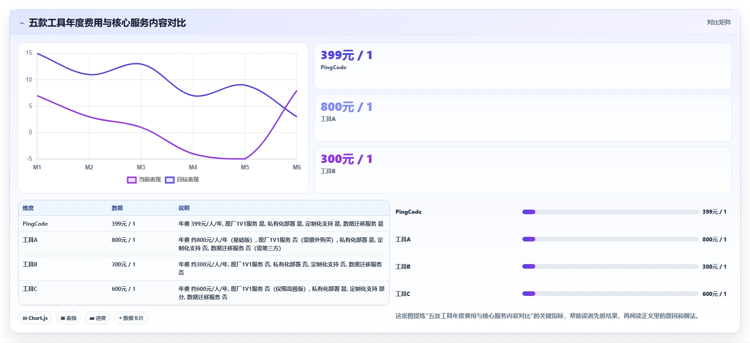Click the caption beginning 这张图提炼
The width and height of the screenshot is (750, 343).
click(548, 316)
